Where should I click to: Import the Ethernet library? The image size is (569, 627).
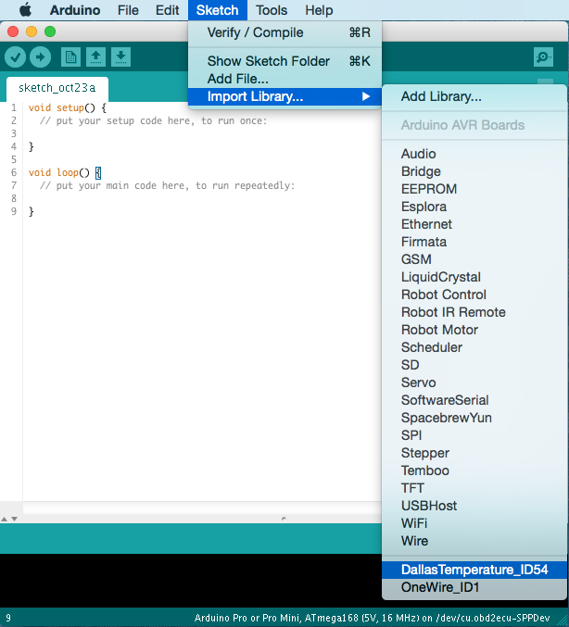point(474,224)
